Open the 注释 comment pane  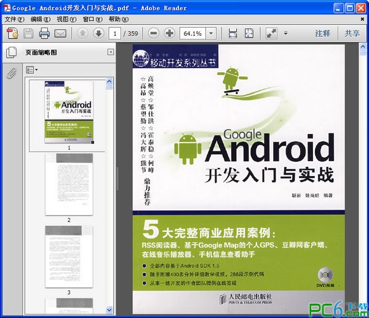[323, 33]
